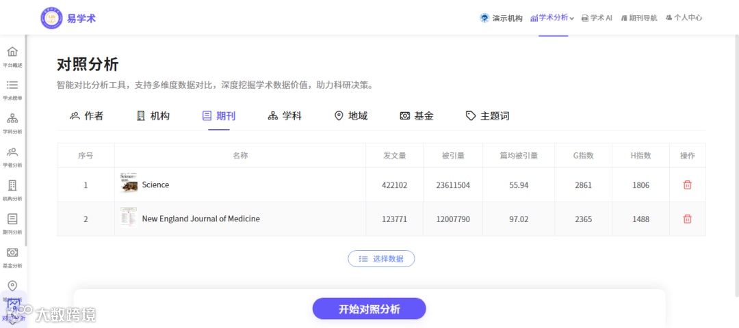Click the value 1488 H-index
This screenshot has width=739, height=328.
(x=641, y=219)
